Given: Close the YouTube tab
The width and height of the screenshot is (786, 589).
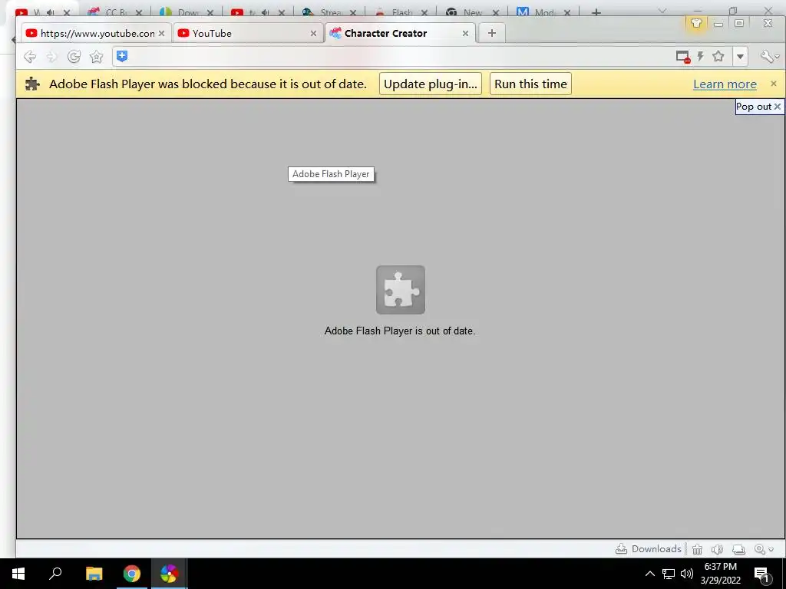Looking at the screenshot, I should click(313, 33).
